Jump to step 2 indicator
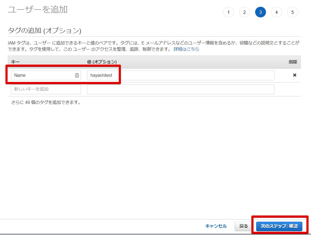 coord(244,12)
